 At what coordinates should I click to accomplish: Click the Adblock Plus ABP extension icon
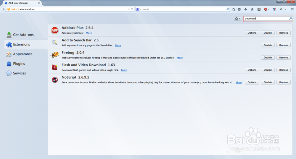pyautogui.click(x=55, y=30)
